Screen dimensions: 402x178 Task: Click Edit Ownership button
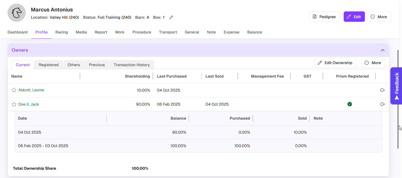(x=335, y=63)
